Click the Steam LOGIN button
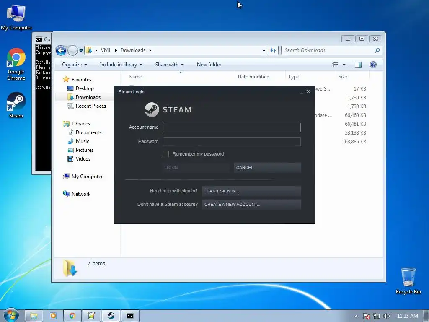 (x=196, y=168)
